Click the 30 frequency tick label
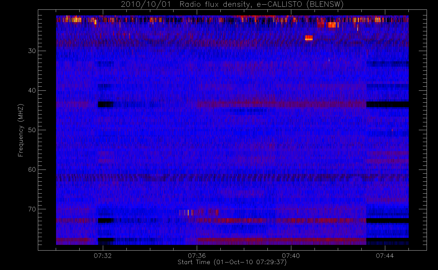The height and width of the screenshot is (270, 438). [x=32, y=51]
